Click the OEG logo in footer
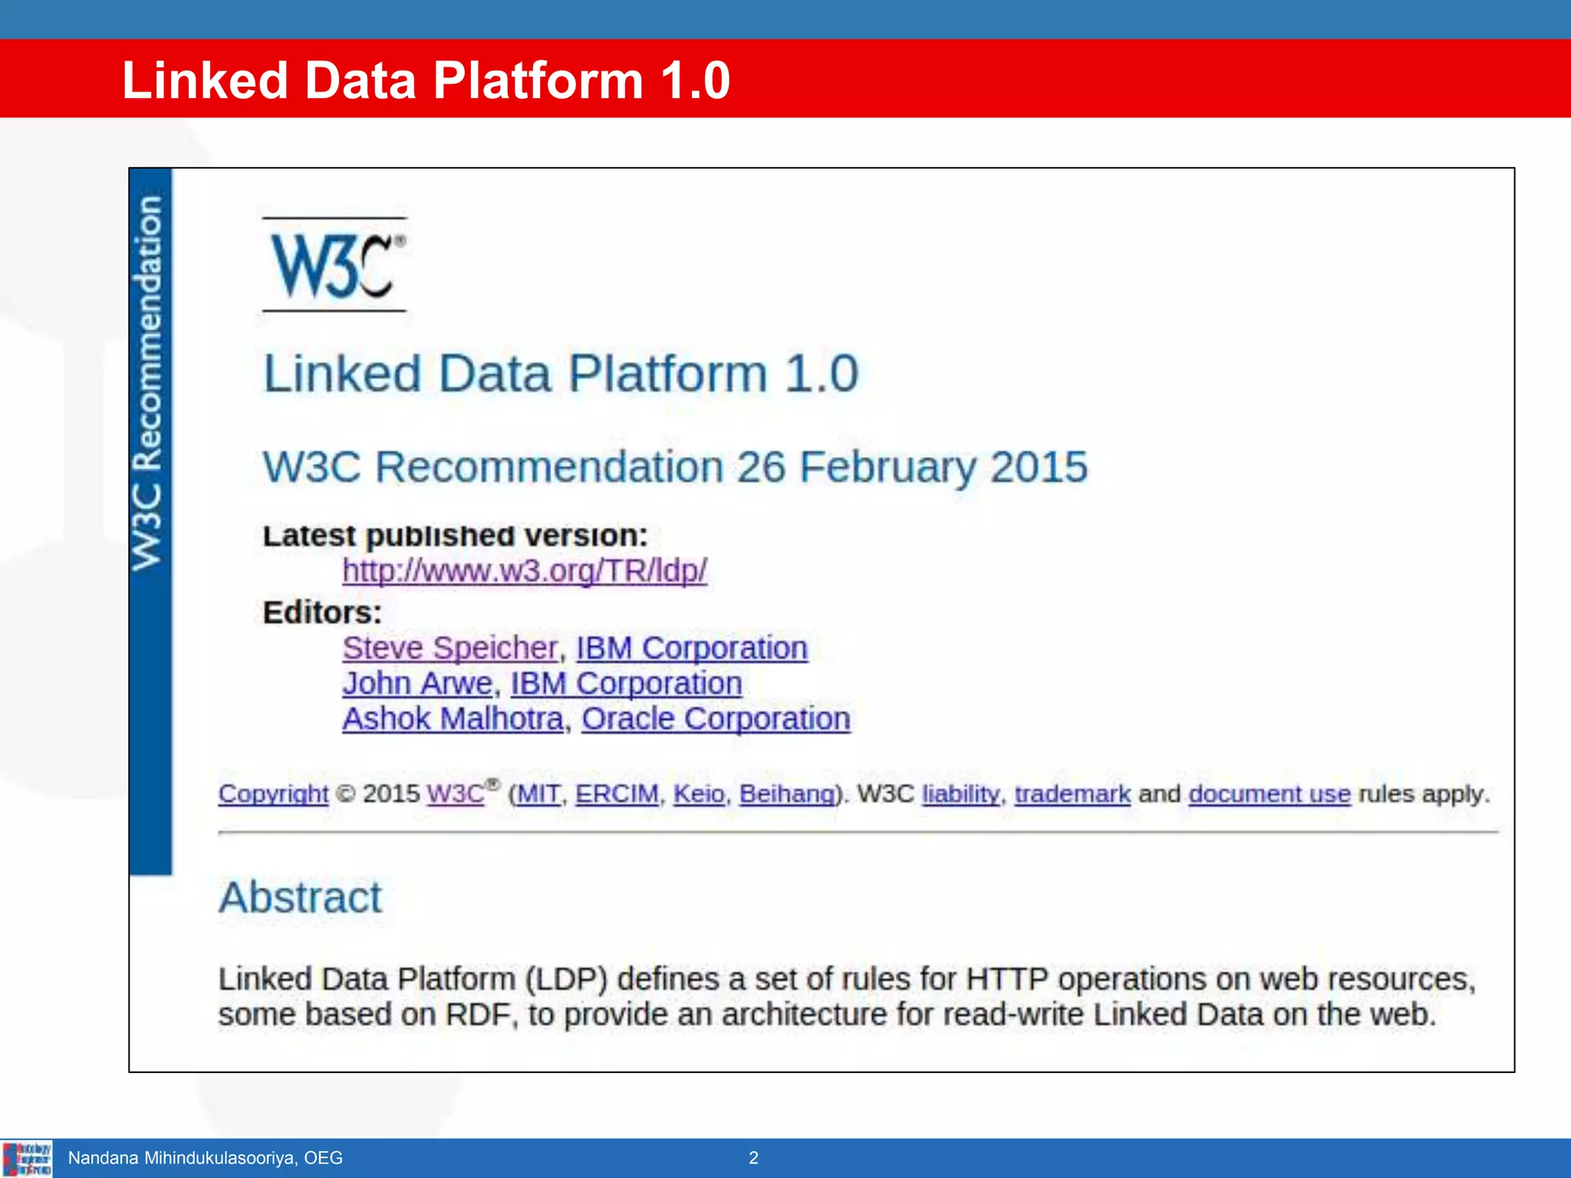Image resolution: width=1571 pixels, height=1178 pixels. point(27,1158)
